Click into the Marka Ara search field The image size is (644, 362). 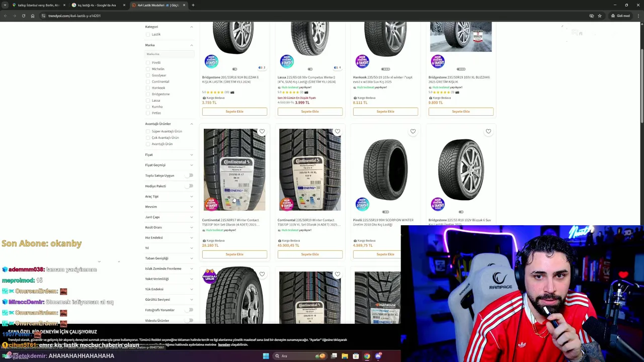(170, 54)
